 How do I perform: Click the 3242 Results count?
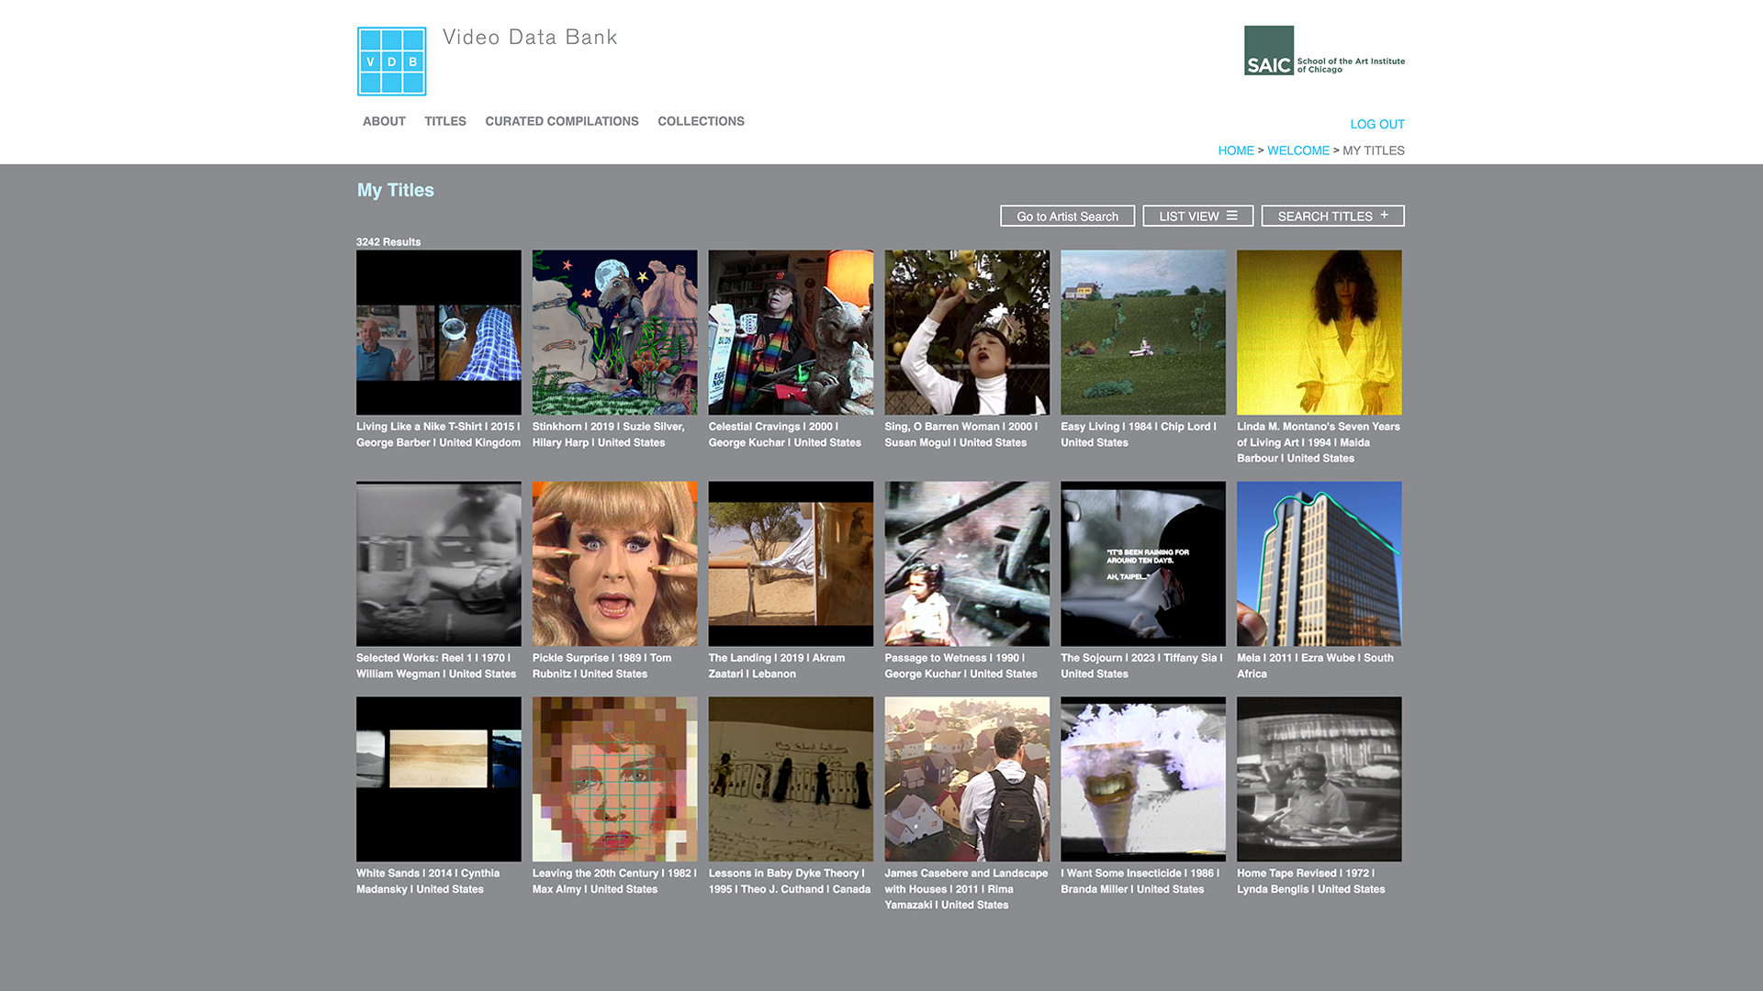tap(388, 242)
